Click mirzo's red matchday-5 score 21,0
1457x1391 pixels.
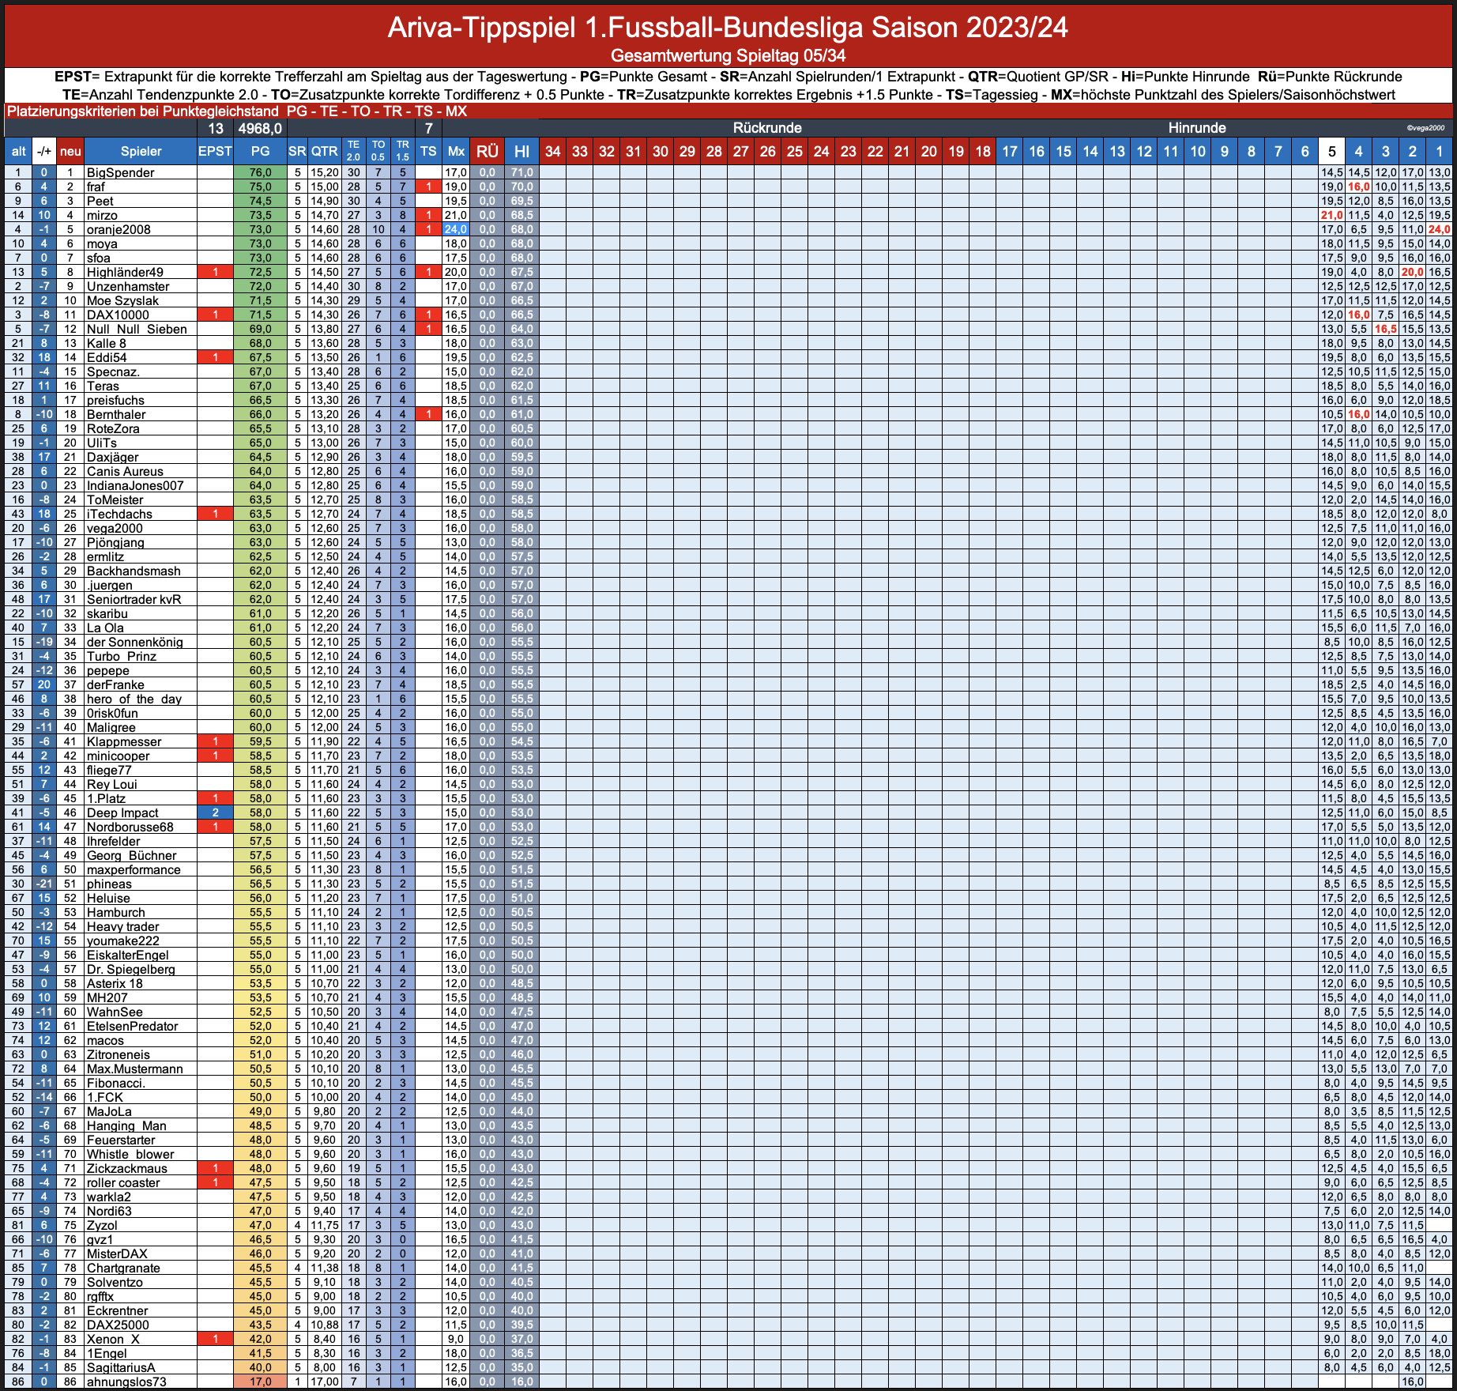click(x=1332, y=215)
